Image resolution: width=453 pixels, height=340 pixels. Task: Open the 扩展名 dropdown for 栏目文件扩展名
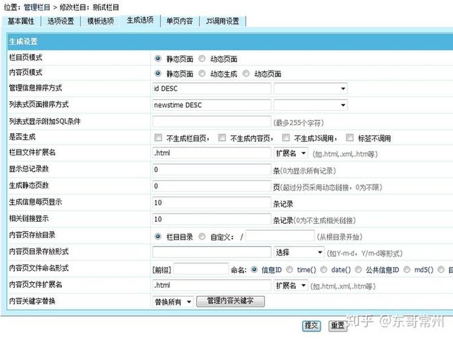point(291,153)
